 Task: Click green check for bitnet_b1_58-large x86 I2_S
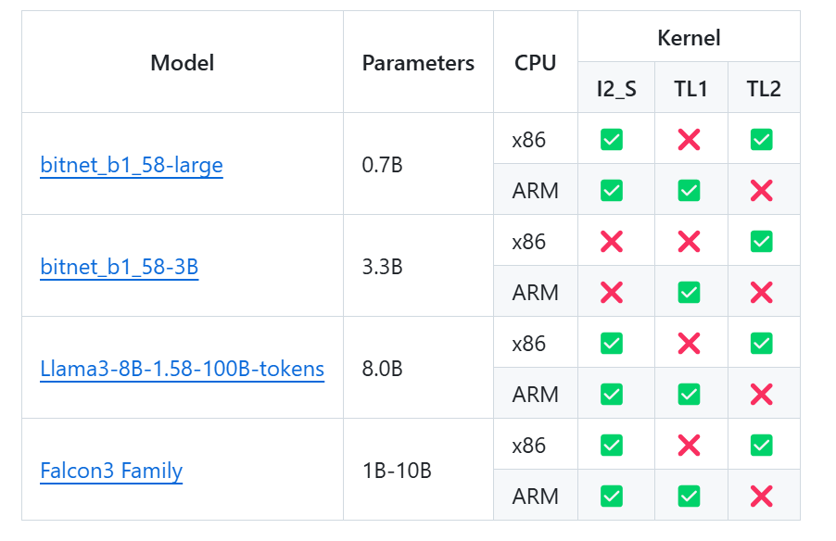click(x=612, y=140)
